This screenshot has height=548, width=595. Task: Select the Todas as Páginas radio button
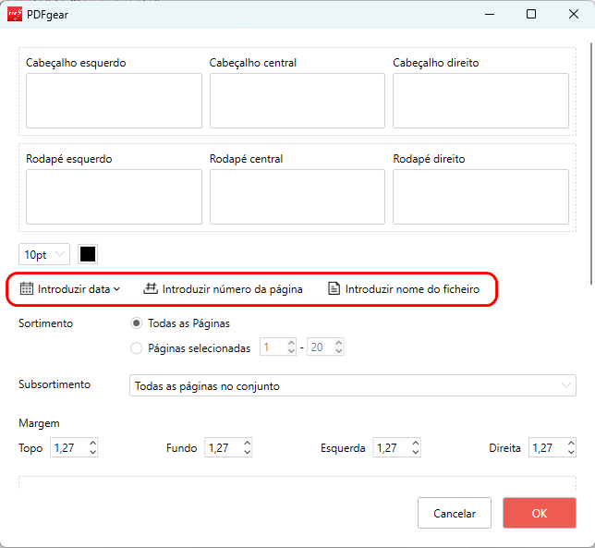(137, 323)
